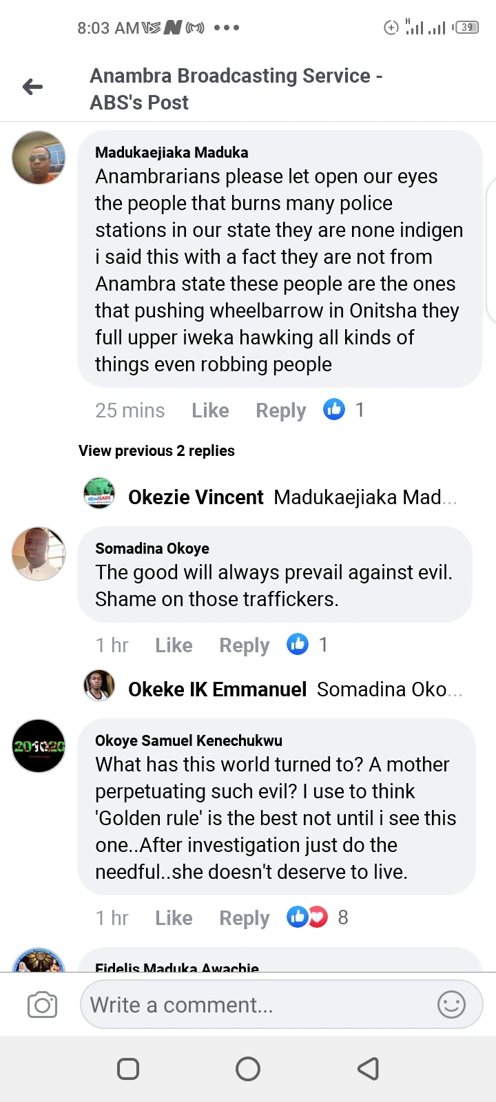Expand View previous 2 replies

click(x=156, y=451)
